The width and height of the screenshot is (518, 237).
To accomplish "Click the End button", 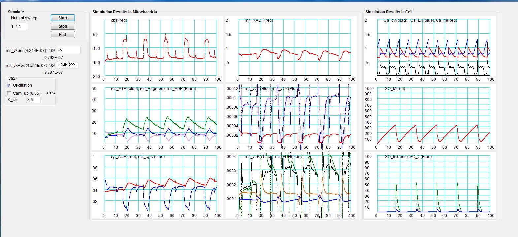I will coord(63,35).
